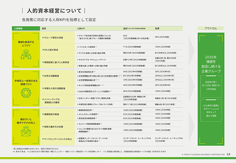Click the 2030年 価値を創造し続ける企業グループ text
Image resolution: width=236 pixels, height=163 pixels.
tap(211, 64)
